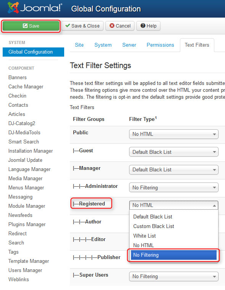Open Module Manager settings
This screenshot has width=225, height=290.
pyautogui.click(x=27, y=206)
